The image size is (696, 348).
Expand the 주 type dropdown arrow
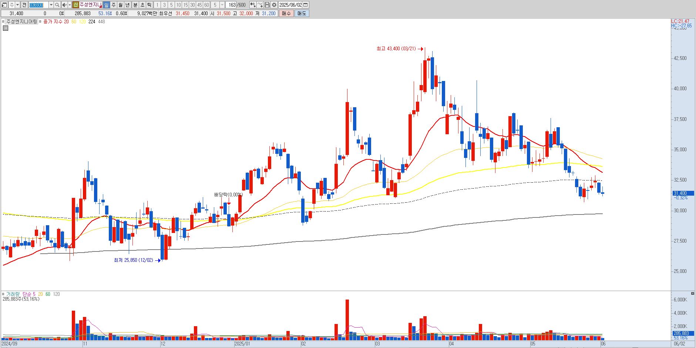[18, 5]
